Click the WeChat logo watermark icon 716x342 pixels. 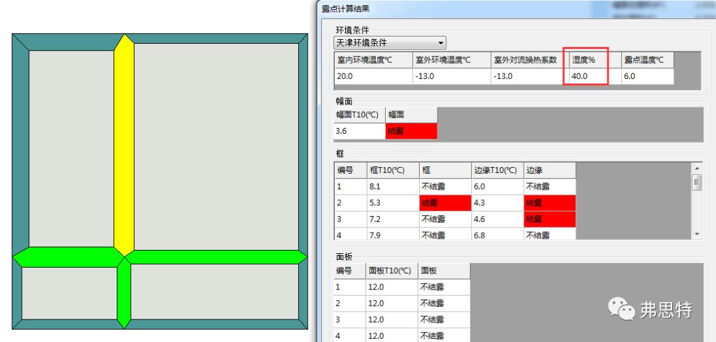(622, 308)
